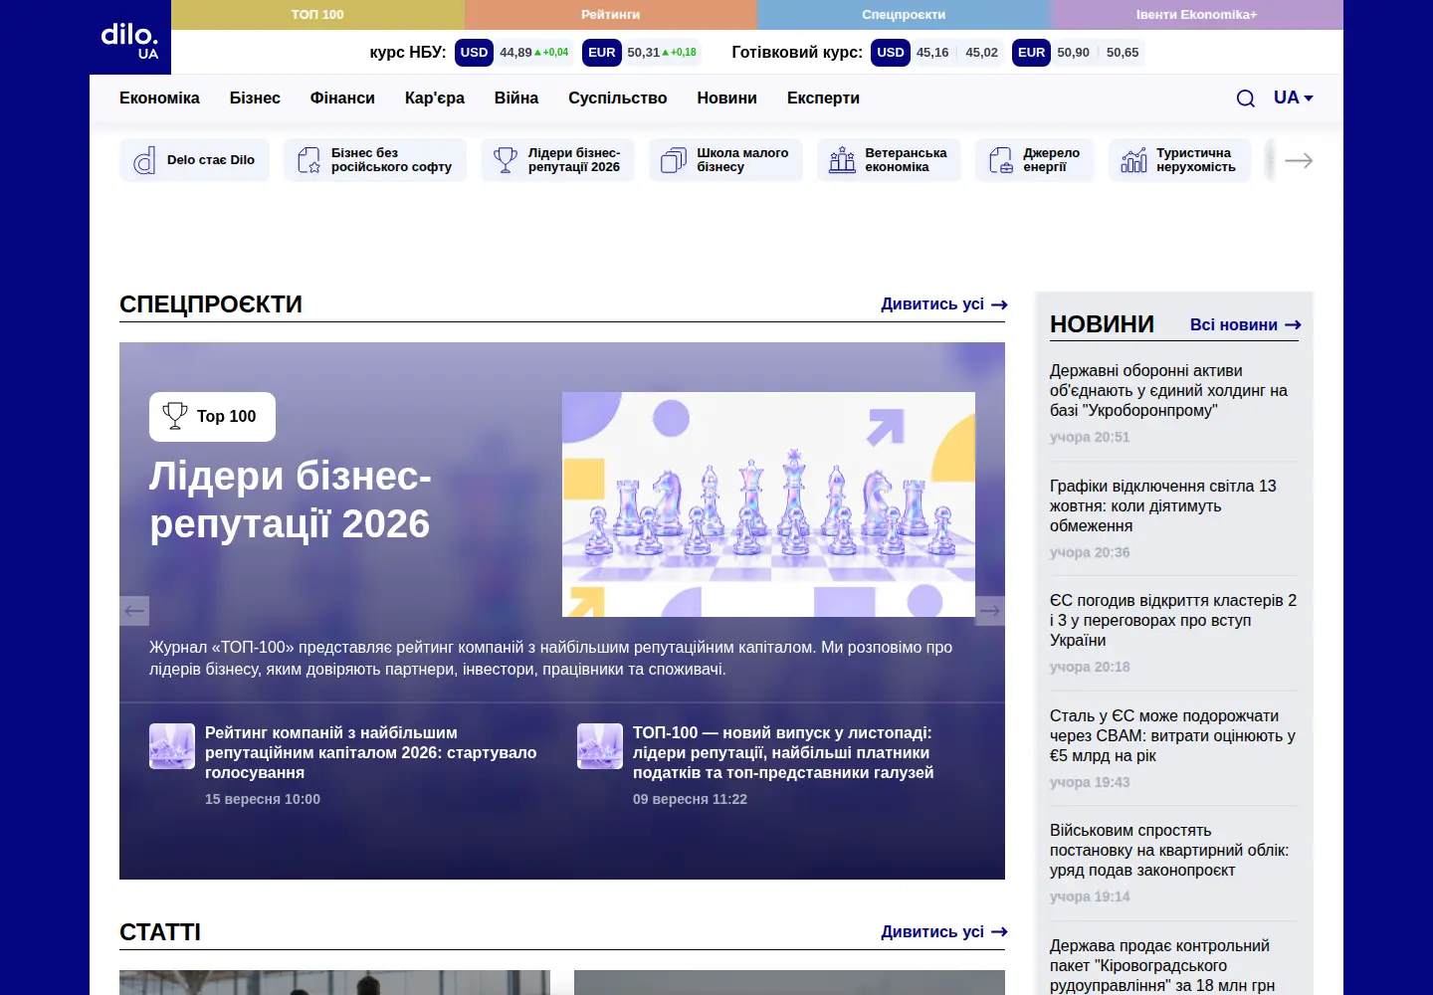The width and height of the screenshot is (1433, 995).
Task: Open Школа малого бізнесу chip
Action: 725,160
